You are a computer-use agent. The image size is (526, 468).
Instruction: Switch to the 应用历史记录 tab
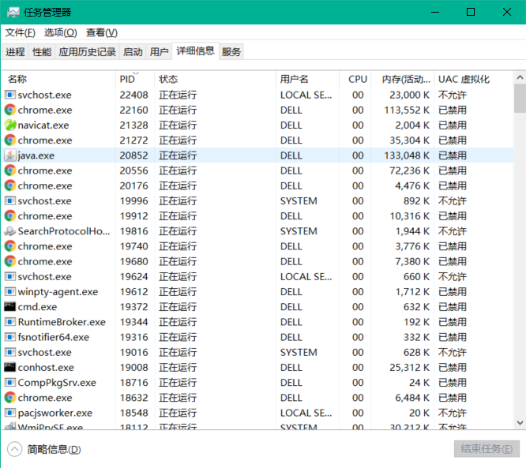click(87, 52)
